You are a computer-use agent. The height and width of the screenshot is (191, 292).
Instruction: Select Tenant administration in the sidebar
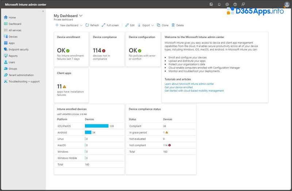[21, 75]
